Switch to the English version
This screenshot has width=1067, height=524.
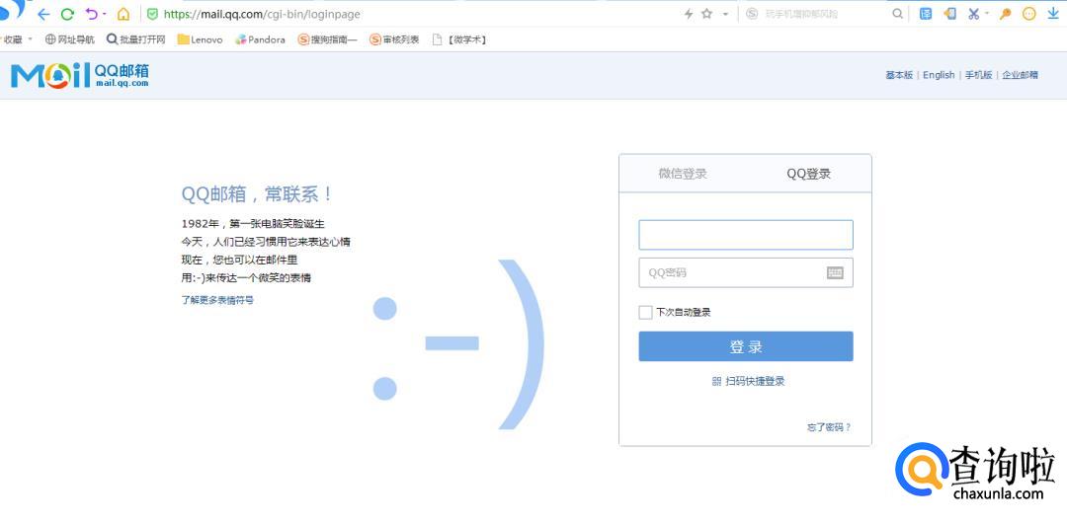click(939, 75)
